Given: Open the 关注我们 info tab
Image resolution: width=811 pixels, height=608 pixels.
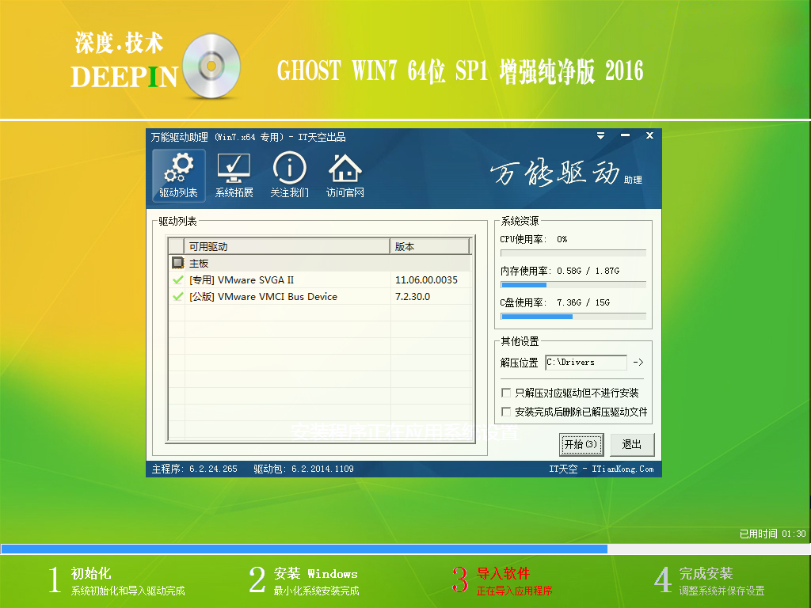Looking at the screenshot, I should [290, 175].
